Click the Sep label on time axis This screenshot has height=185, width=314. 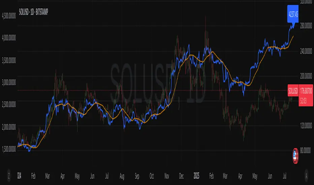coord(137,176)
